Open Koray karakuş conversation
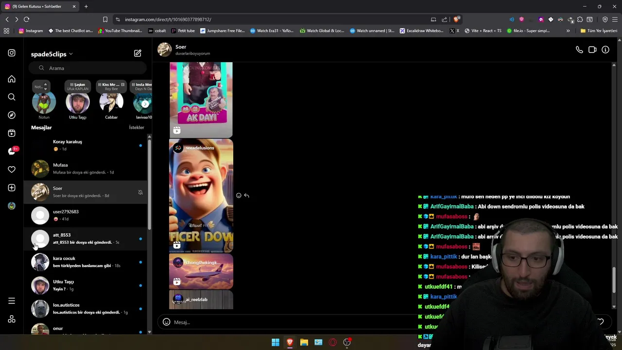622x350 pixels. tap(86, 145)
